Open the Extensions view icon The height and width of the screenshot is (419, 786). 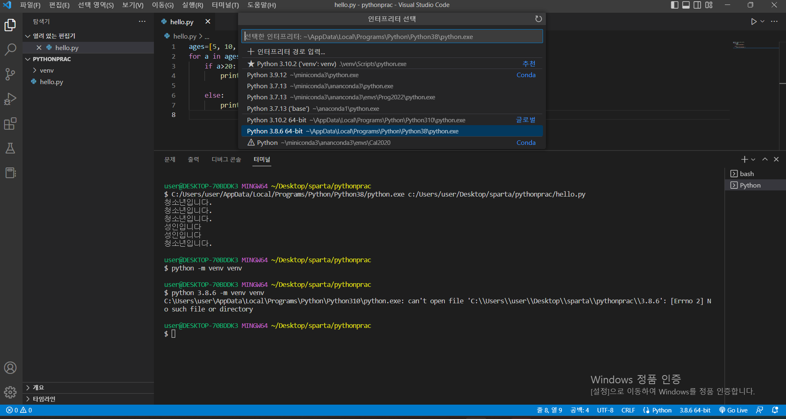click(x=10, y=124)
